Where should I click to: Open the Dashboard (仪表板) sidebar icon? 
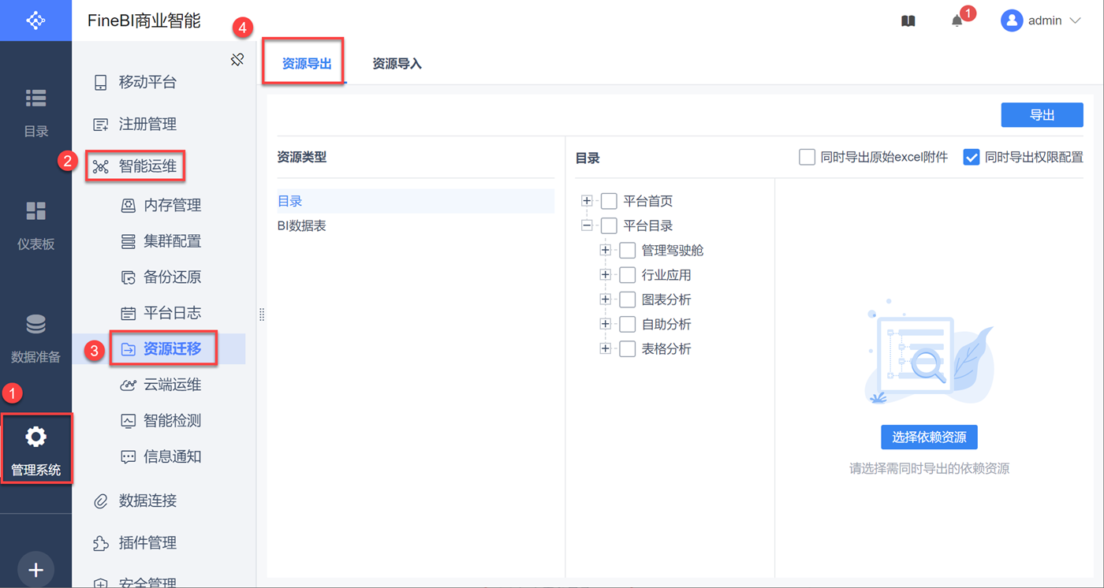[x=36, y=225]
